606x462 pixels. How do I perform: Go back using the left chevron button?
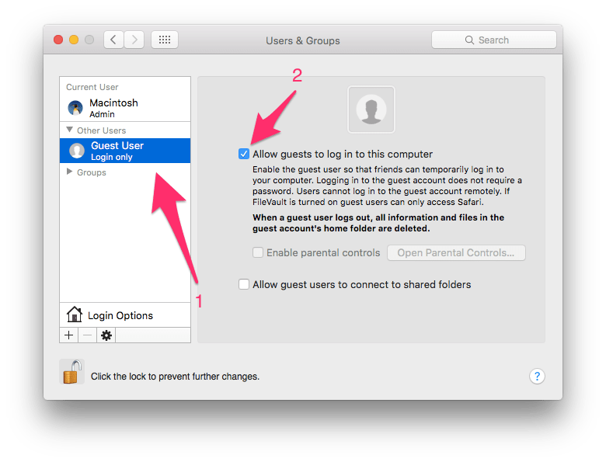tap(113, 40)
